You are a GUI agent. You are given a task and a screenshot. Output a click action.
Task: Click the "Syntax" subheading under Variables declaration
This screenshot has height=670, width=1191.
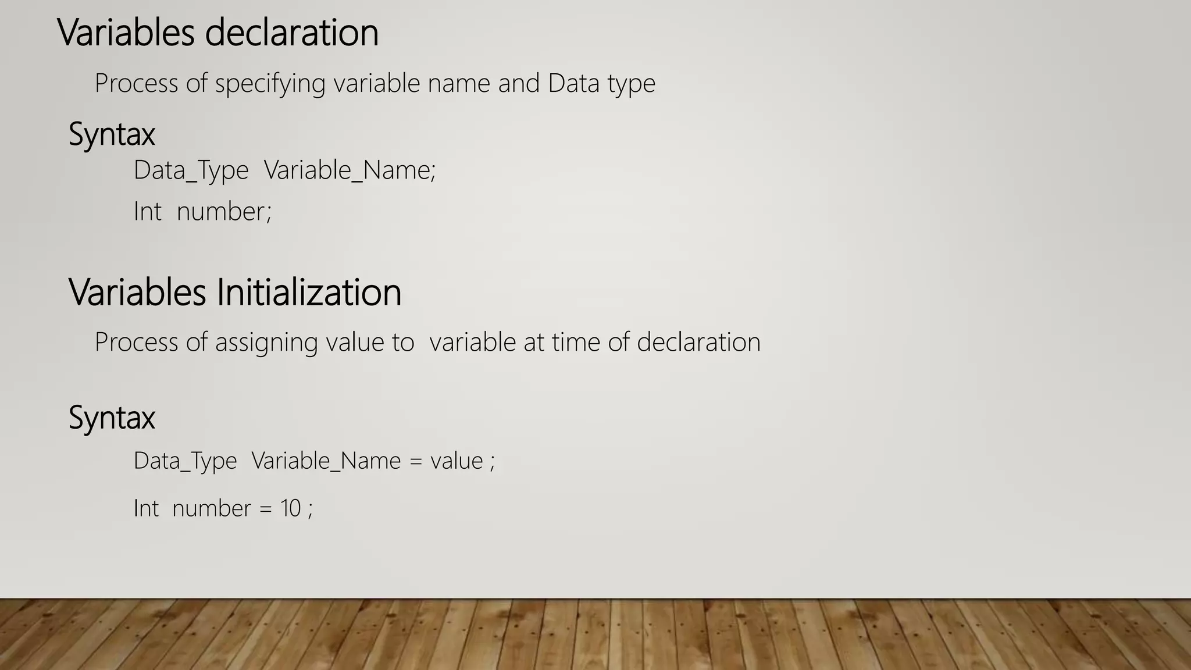tap(112, 134)
